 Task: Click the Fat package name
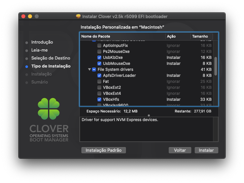click(106, 82)
